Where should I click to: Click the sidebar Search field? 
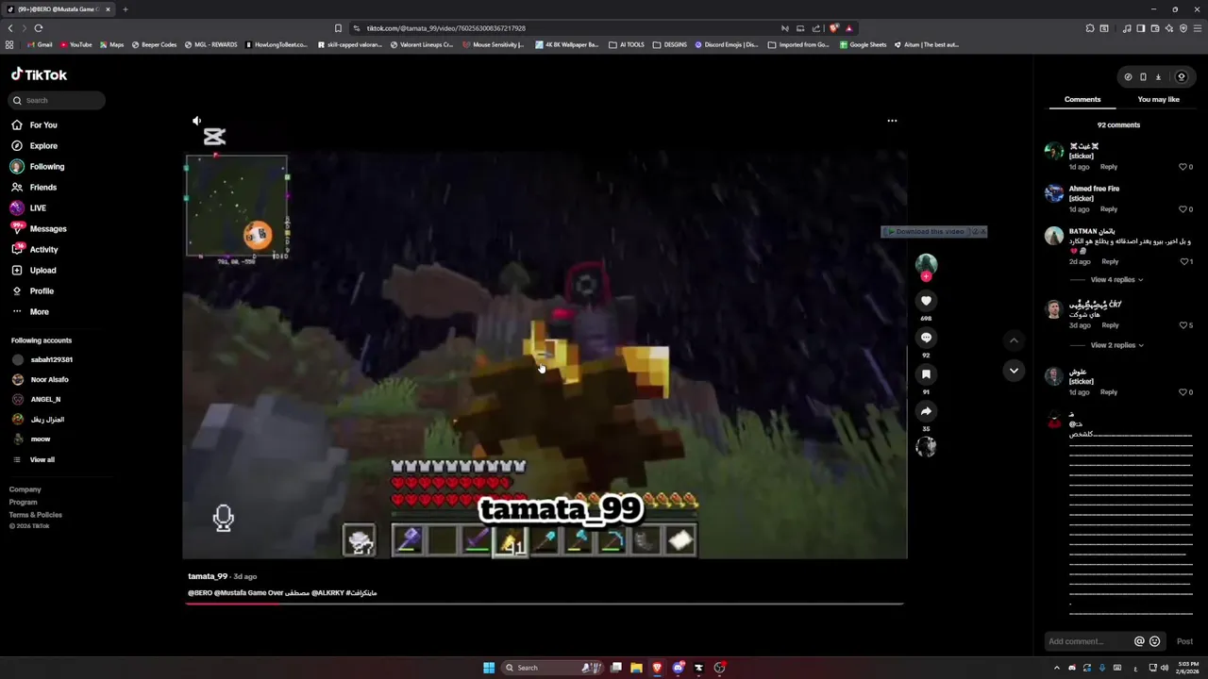57,100
